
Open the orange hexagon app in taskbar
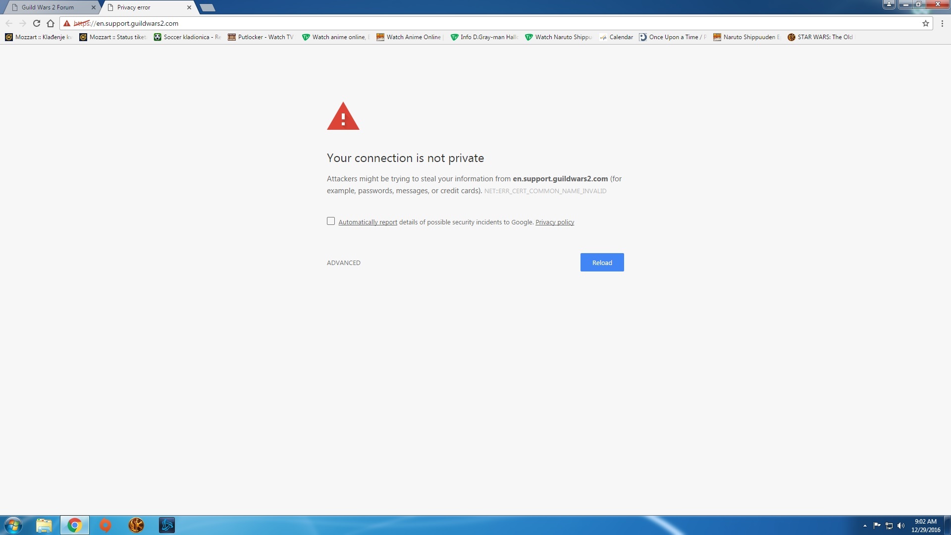(x=106, y=525)
